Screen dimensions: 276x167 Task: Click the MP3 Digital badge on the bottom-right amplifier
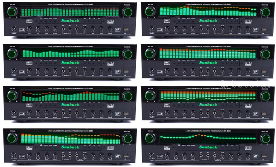[167, 148]
